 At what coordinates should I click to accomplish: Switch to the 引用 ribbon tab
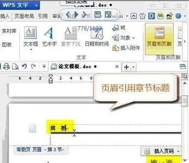[x=43, y=16]
